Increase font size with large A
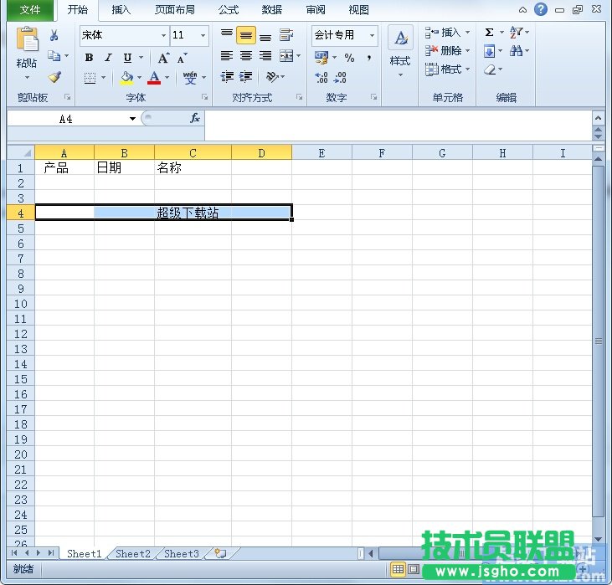This screenshot has height=585, width=612. point(163,58)
